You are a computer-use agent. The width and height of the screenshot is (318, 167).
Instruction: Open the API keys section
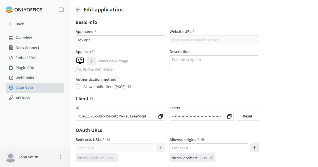35,98
